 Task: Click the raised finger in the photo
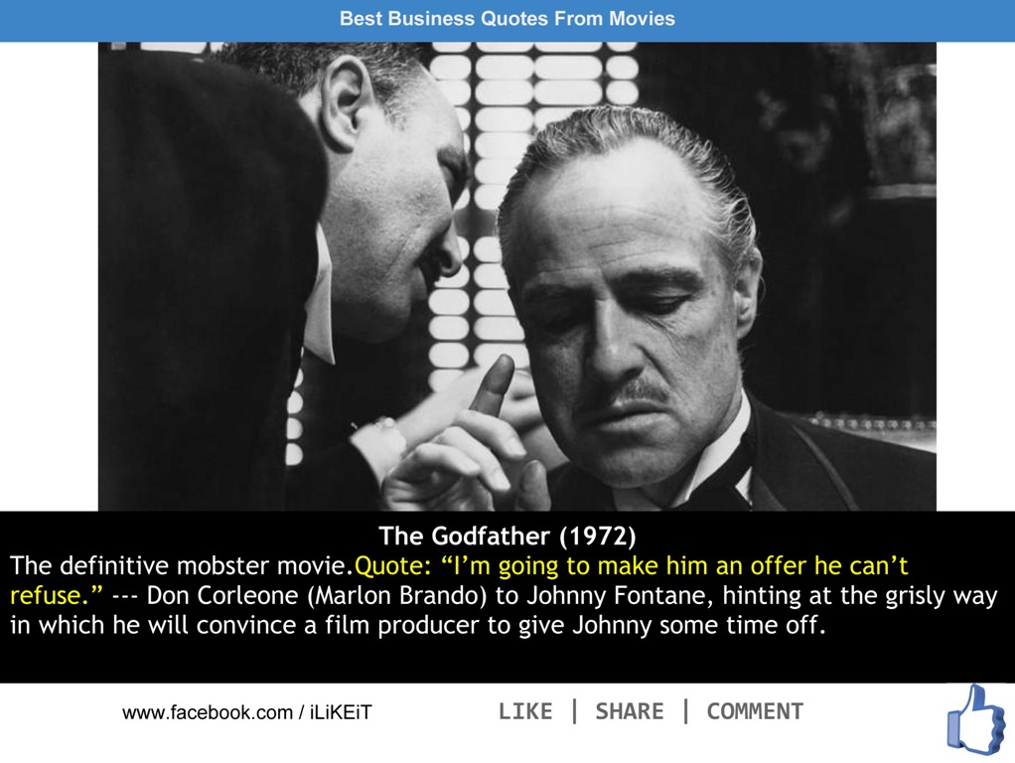pyautogui.click(x=494, y=384)
